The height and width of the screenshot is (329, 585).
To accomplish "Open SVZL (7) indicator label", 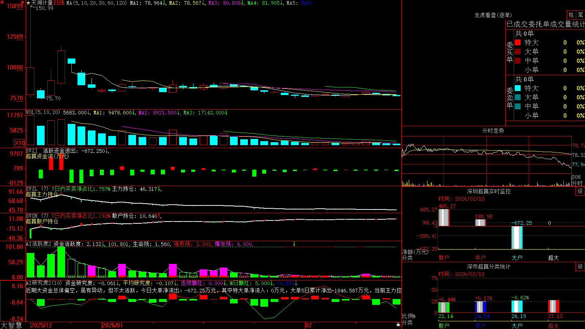I will click(x=37, y=189).
